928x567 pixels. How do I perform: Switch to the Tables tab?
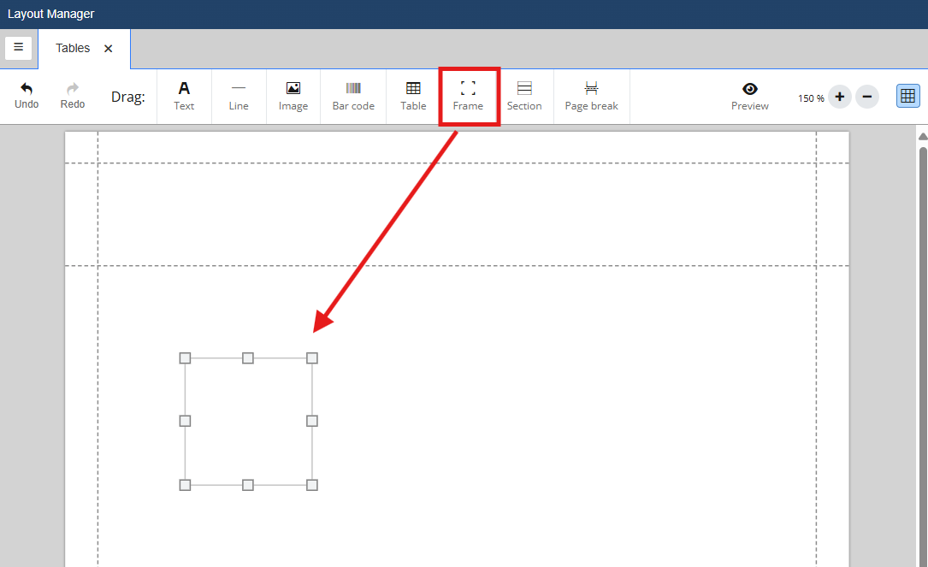coord(73,49)
